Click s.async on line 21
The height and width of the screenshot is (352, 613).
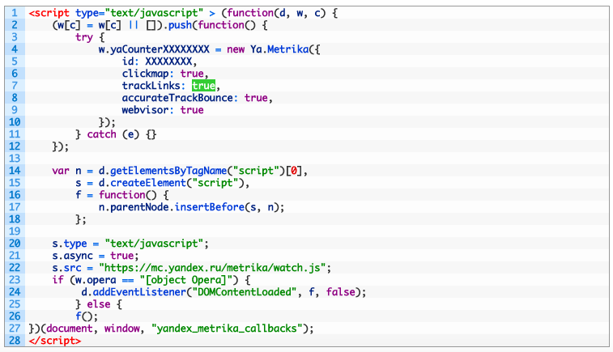pos(73,256)
